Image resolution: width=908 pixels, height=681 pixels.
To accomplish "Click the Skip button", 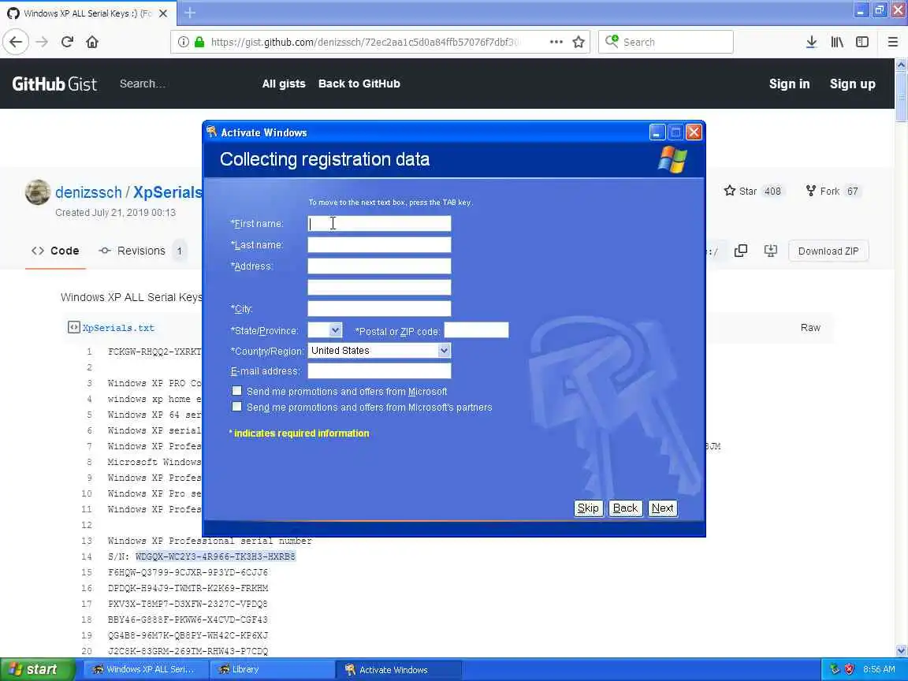I will [588, 508].
